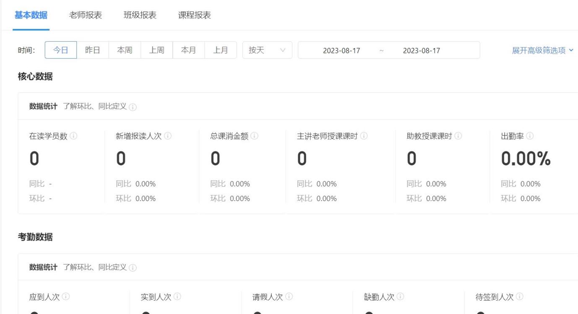Click info icon beside 主讲老师授课课时

[363, 136]
